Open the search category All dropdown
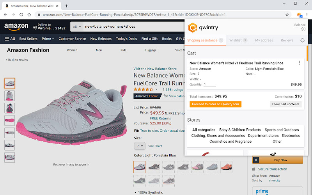The height and width of the screenshot is (195, 312). (x=77, y=27)
